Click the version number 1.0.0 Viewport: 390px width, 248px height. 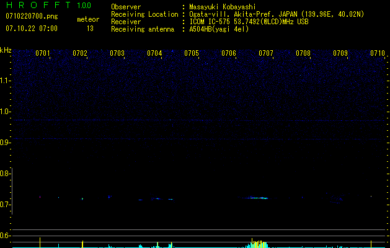point(84,5)
